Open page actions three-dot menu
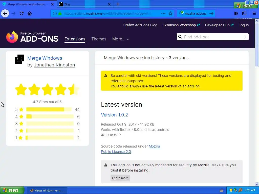259x194 pixels. pos(163,14)
